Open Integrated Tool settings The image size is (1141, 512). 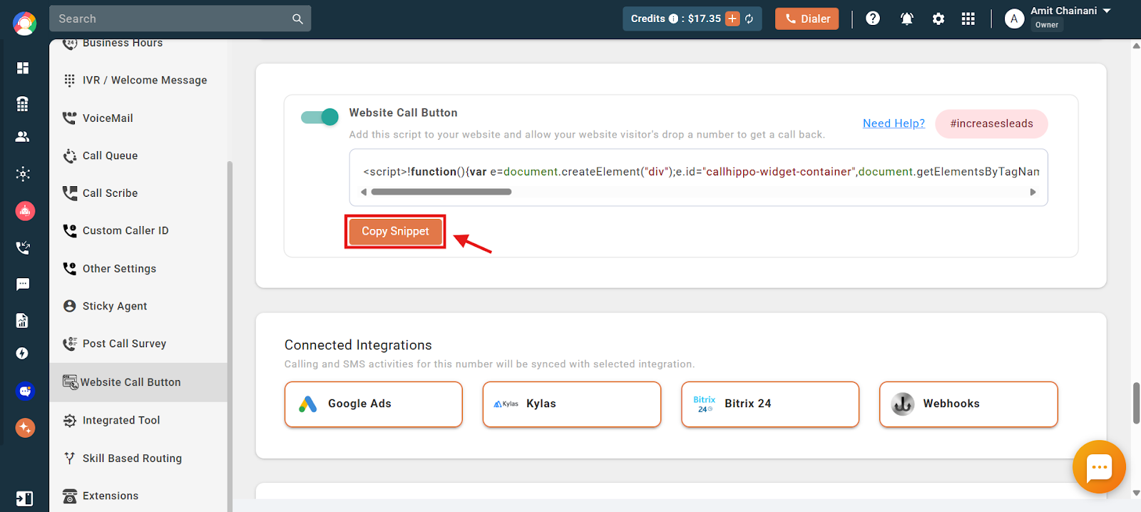coord(138,421)
